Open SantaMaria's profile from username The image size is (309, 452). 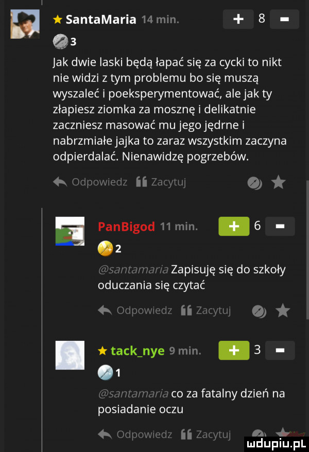(x=101, y=20)
